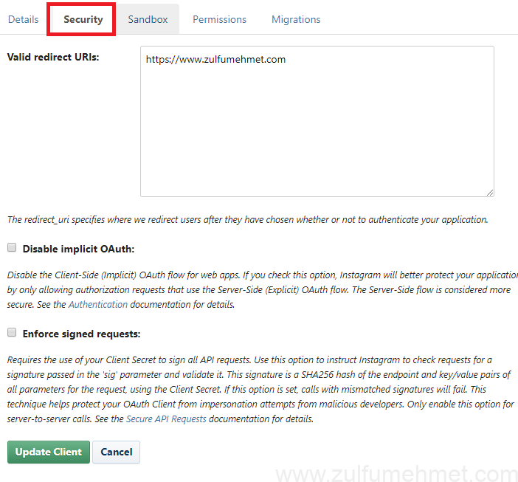Enable the Disable implicit OAuth checkbox
This screenshot has height=482, width=518.
[x=12, y=248]
